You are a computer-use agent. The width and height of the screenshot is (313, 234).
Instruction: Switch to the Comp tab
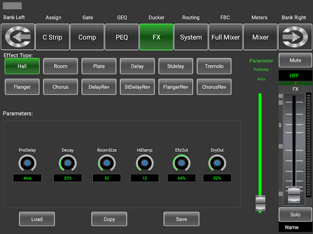point(87,37)
